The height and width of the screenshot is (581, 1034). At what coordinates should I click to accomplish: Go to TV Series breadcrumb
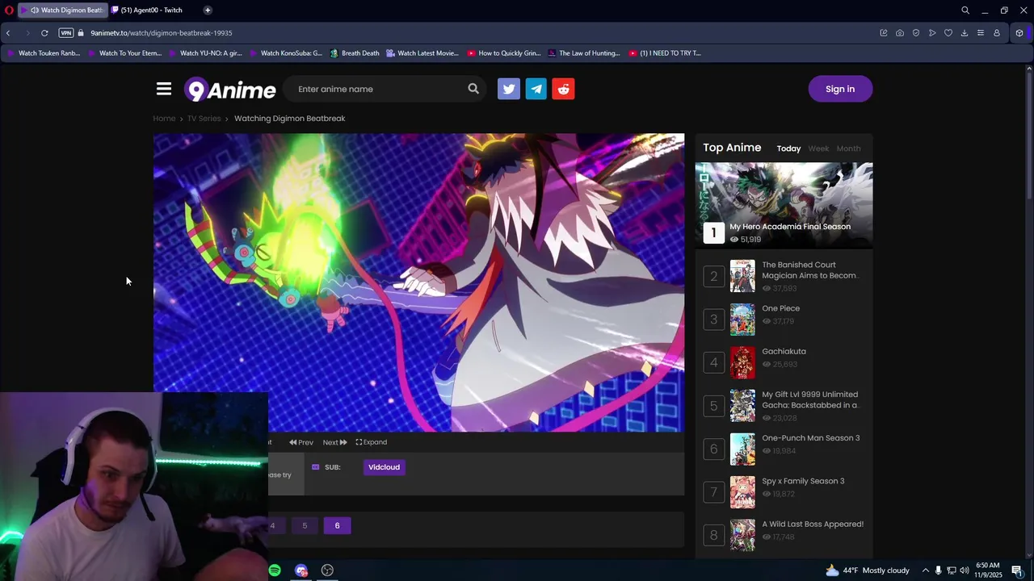pyautogui.click(x=204, y=118)
